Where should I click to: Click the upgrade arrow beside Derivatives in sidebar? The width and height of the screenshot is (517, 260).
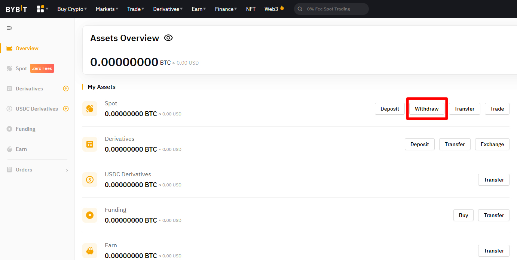click(66, 89)
